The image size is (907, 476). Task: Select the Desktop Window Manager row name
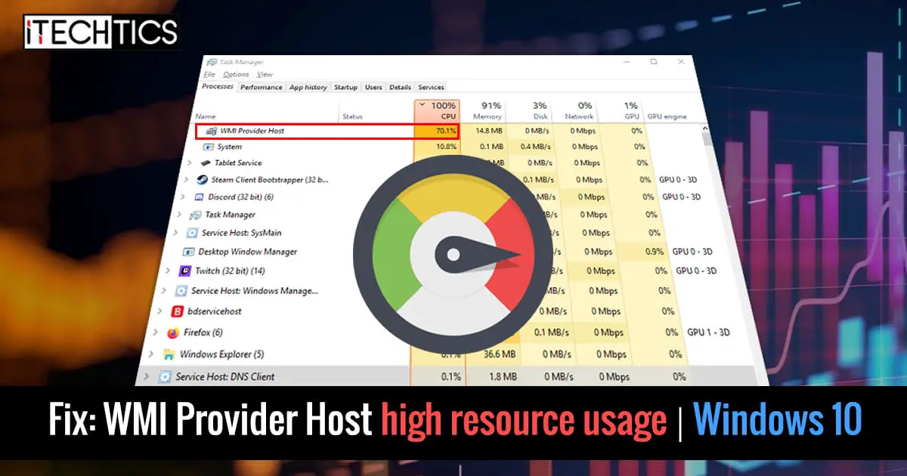[248, 252]
